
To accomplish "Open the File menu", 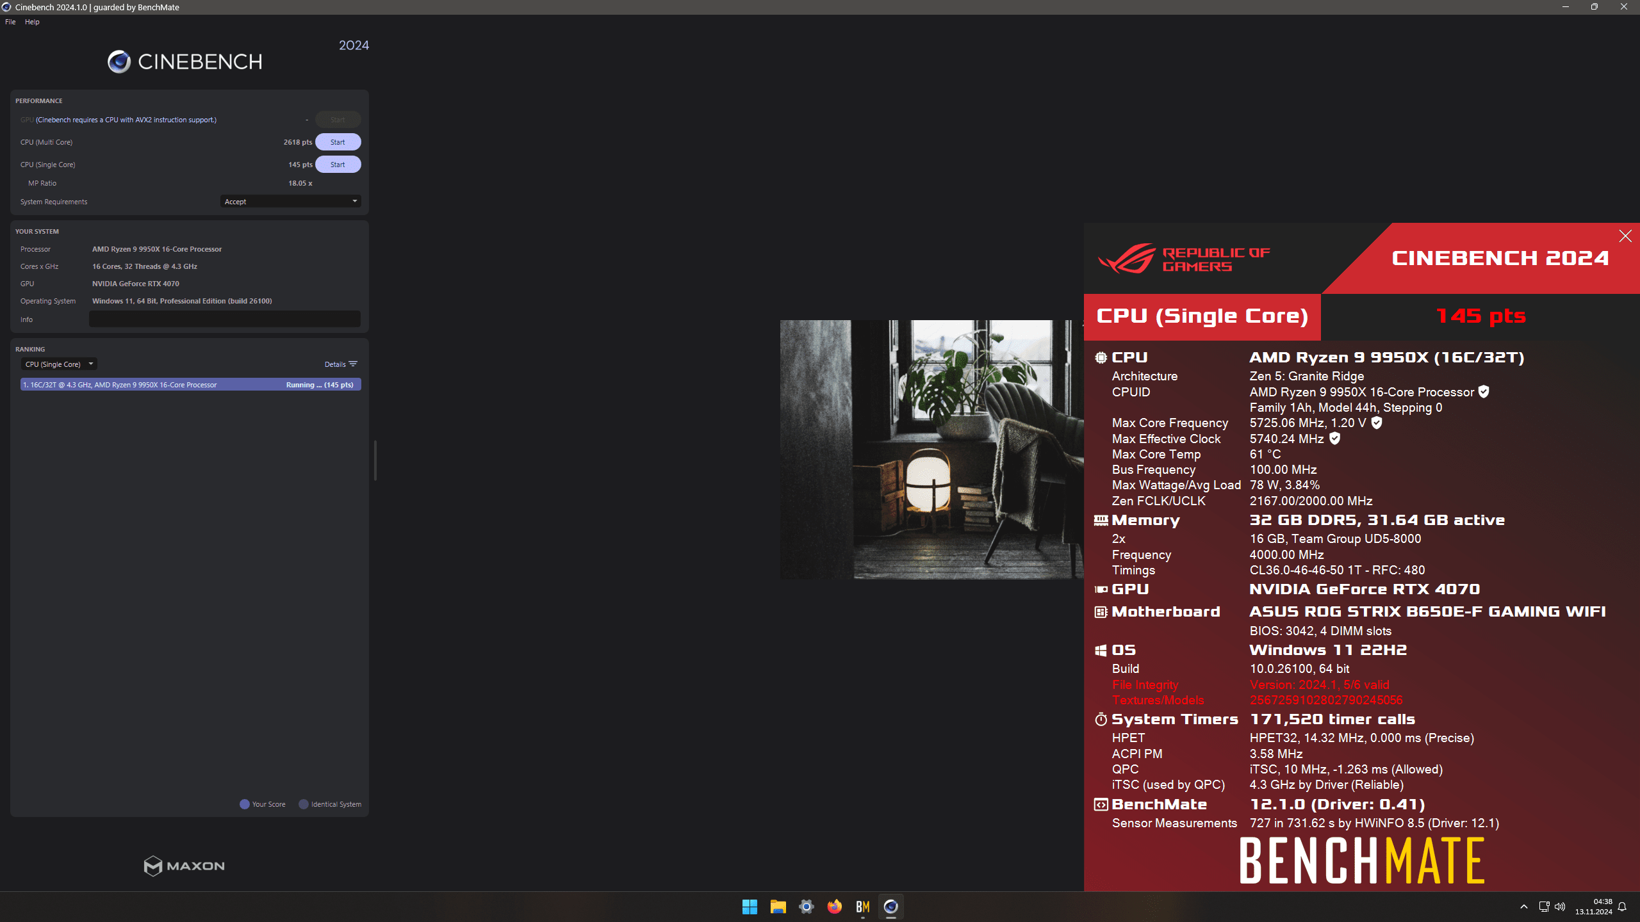I will coord(10,22).
